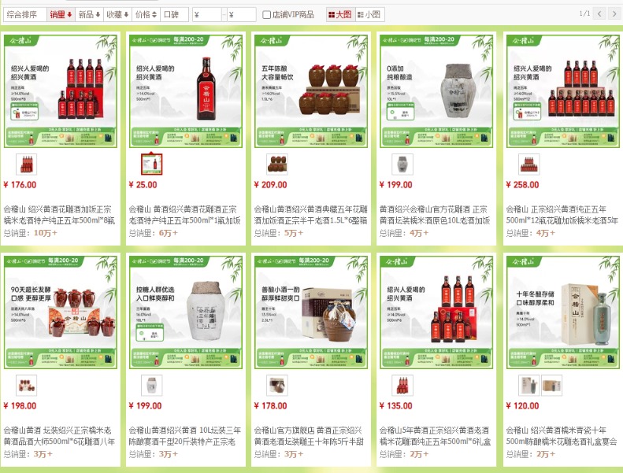Select the small swatch above ¥199.00 原色10L
This screenshot has height=473, width=623.
tap(402, 164)
